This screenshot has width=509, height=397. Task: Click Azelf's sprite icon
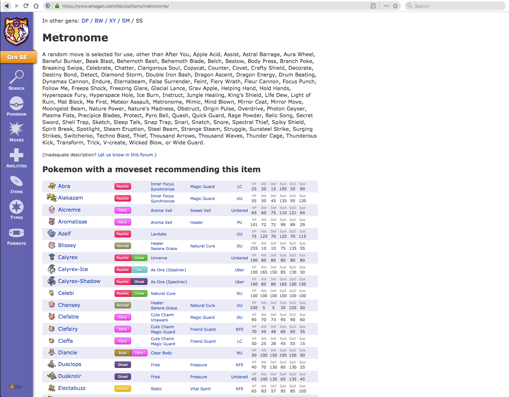[52, 233]
